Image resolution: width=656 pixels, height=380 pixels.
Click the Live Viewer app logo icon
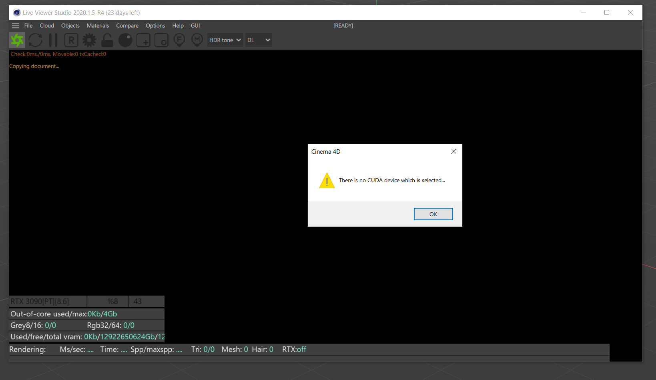[x=17, y=13]
